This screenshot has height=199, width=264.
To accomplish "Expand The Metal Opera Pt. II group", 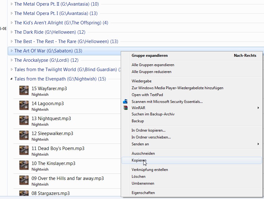I will coord(12,4).
